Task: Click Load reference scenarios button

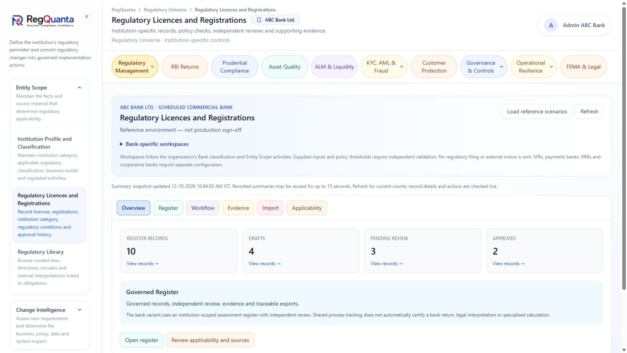Action: click(x=537, y=112)
